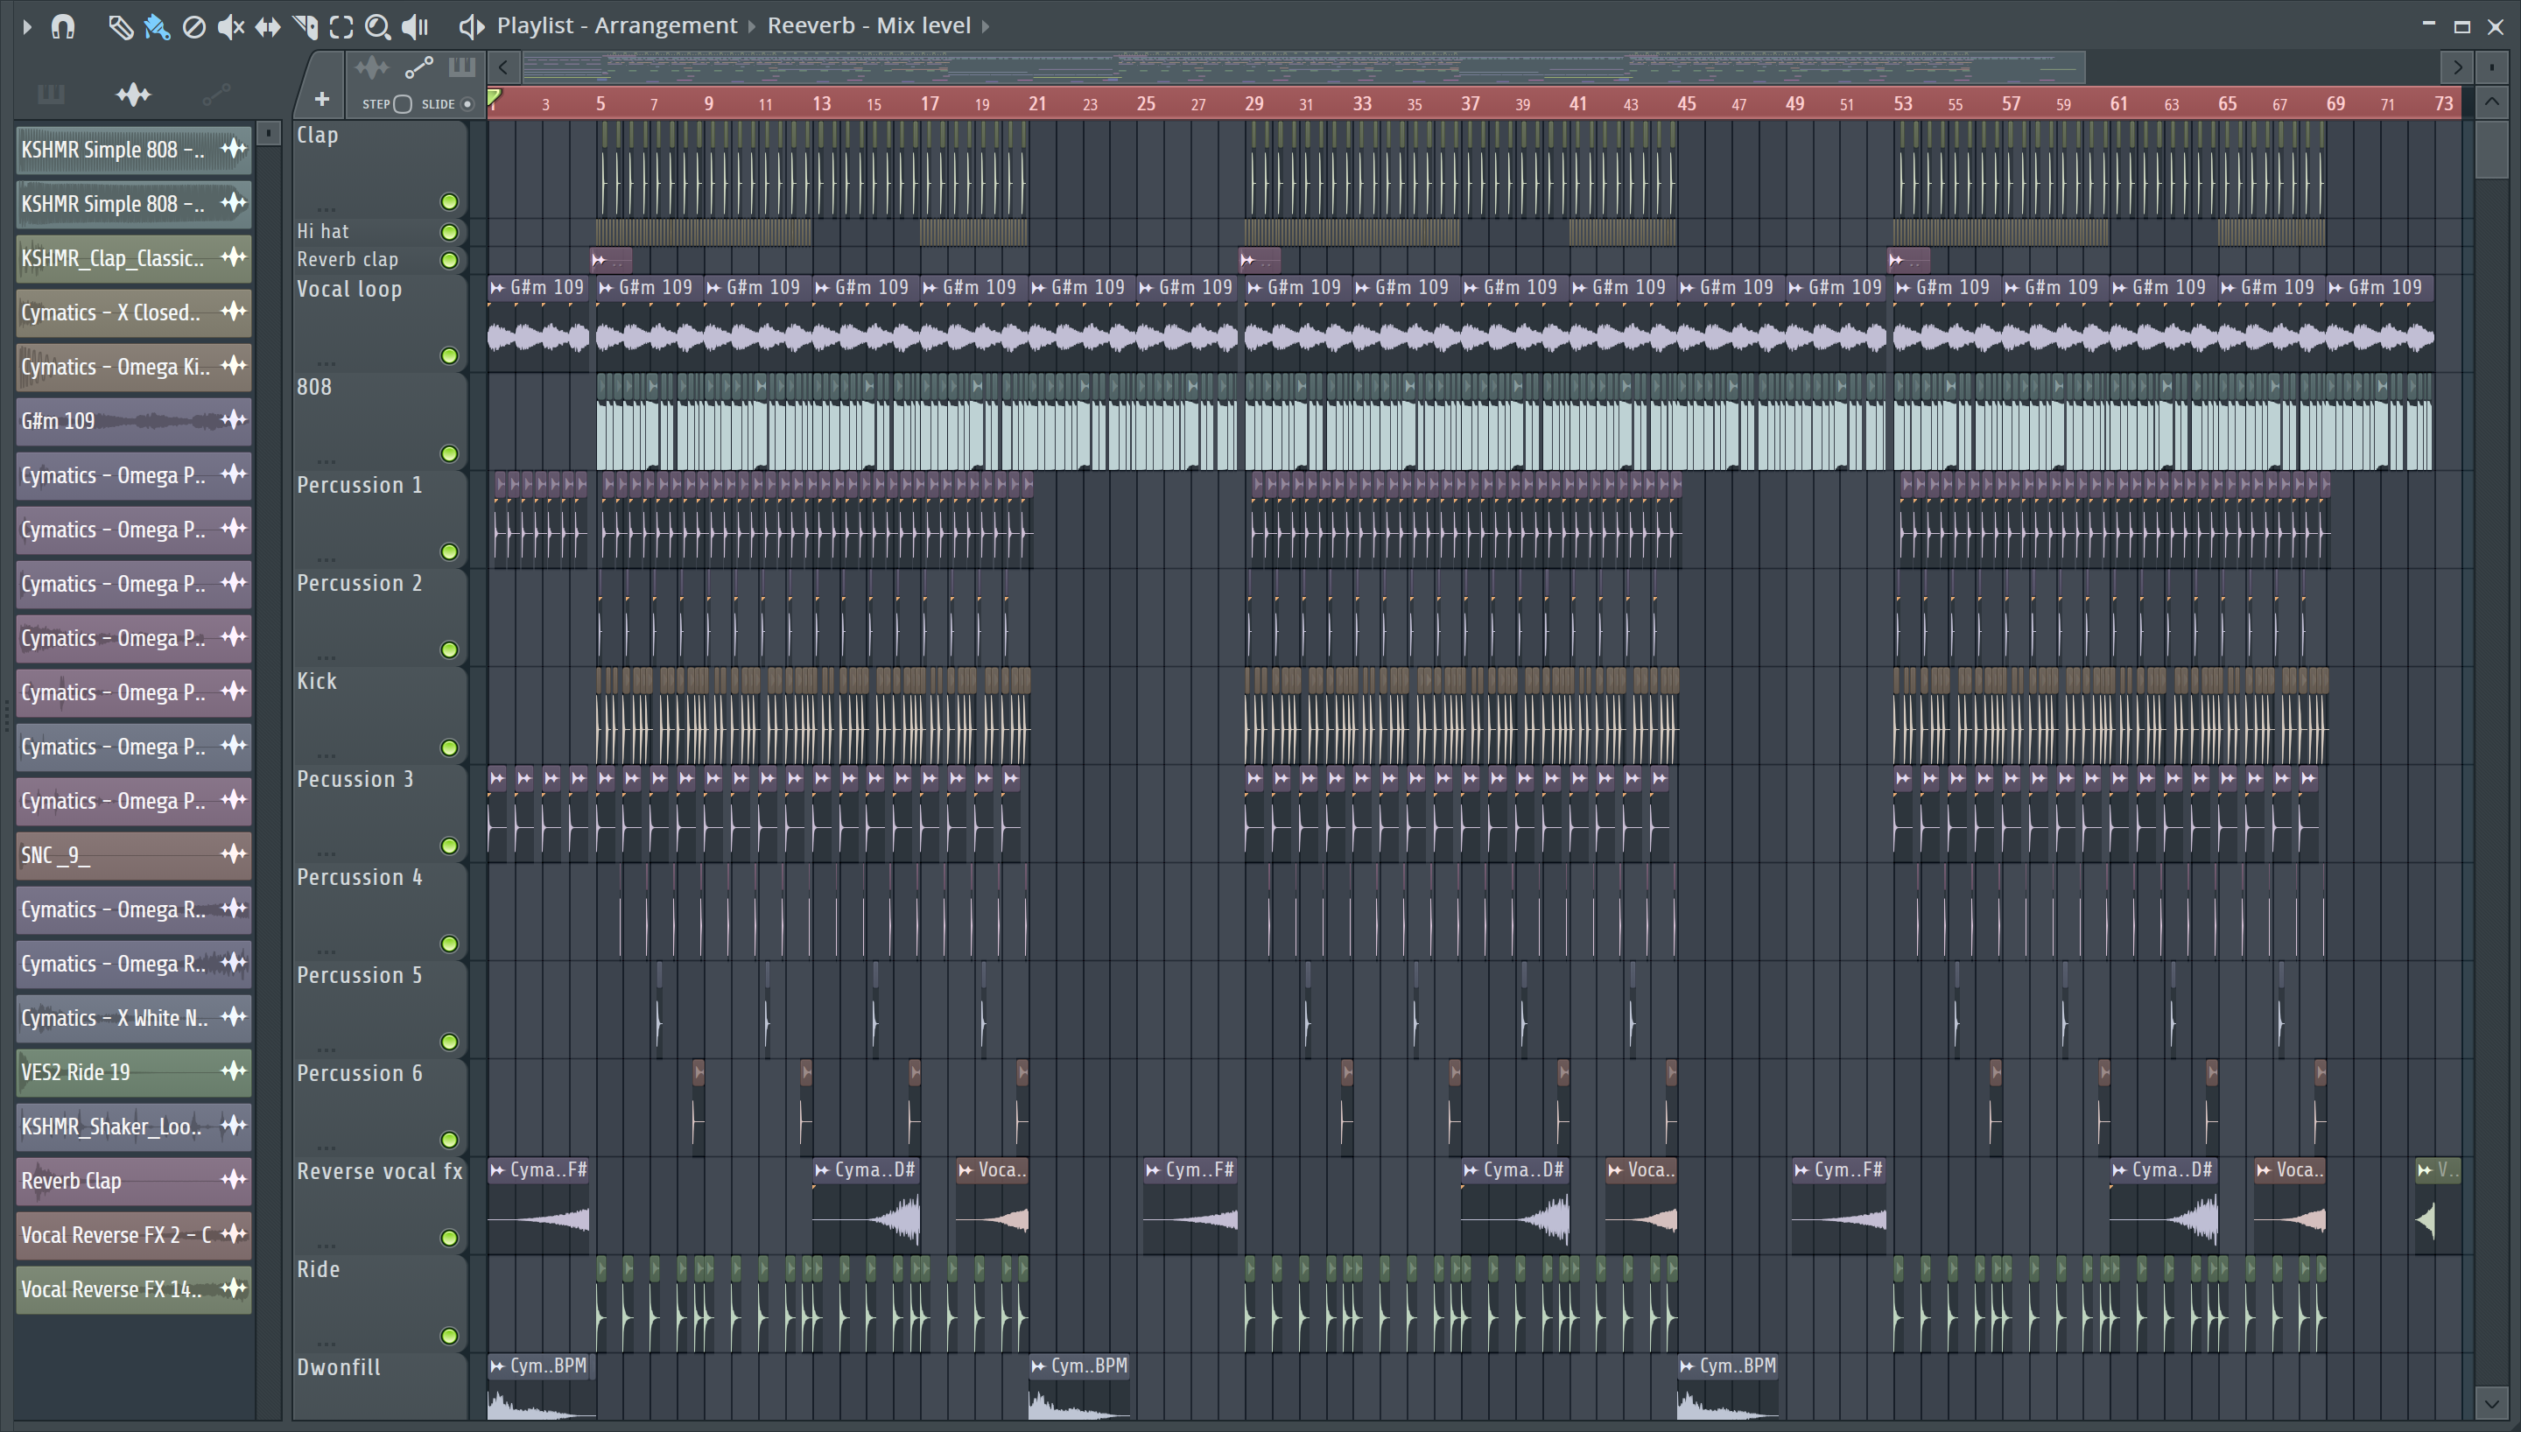
Task: Open the Reeverb - Mix level breadcrumb
Action: click(869, 25)
